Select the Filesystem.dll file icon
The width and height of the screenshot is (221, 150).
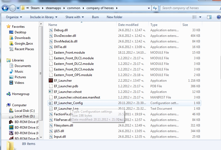[51, 125]
